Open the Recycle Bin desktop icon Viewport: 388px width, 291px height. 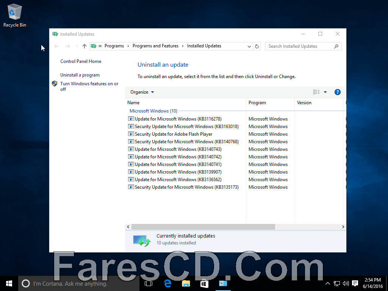[15, 15]
